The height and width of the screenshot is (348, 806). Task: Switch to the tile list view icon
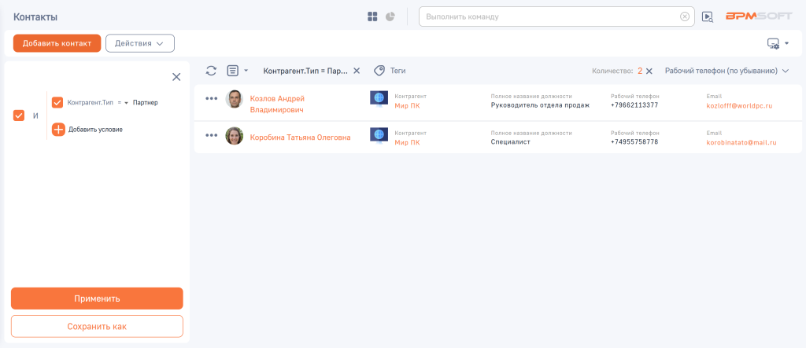tap(372, 16)
